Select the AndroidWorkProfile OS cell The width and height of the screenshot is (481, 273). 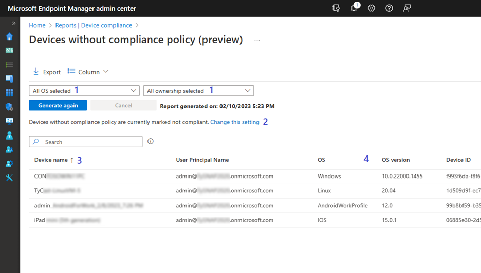[343, 206]
